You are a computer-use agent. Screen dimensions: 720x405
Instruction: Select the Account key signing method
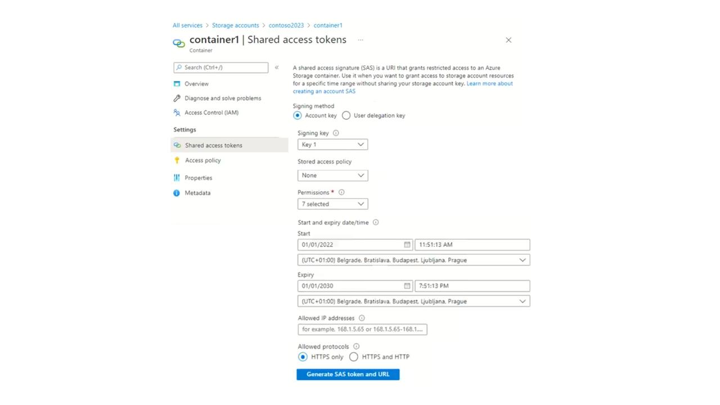click(x=298, y=115)
